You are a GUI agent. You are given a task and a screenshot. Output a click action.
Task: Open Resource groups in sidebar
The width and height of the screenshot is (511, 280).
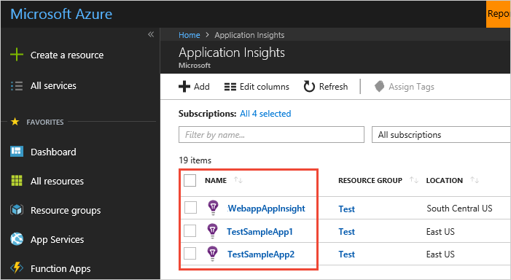(x=66, y=211)
